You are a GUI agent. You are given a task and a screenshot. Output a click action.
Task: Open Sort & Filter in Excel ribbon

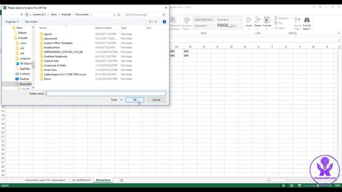297,23
